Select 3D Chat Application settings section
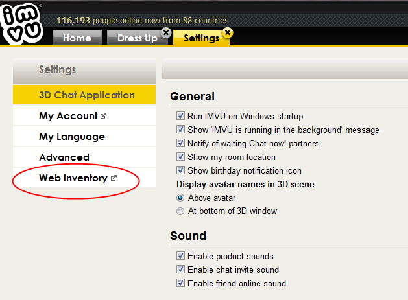Screen dimensions: 408x300 click(x=84, y=95)
